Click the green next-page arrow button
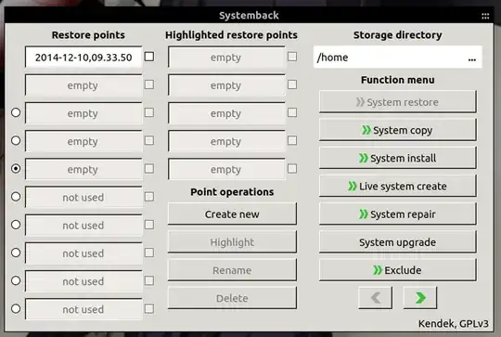 click(x=420, y=298)
